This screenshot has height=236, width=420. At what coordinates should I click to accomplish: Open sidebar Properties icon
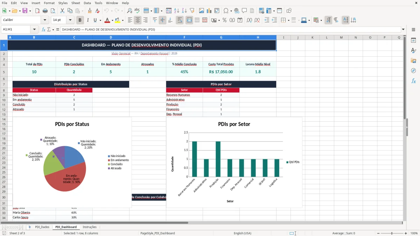click(x=413, y=40)
